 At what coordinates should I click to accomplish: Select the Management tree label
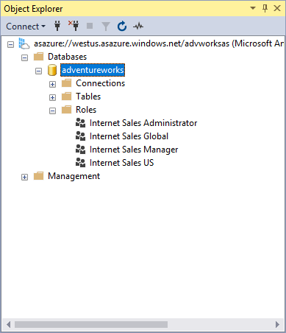(x=74, y=176)
